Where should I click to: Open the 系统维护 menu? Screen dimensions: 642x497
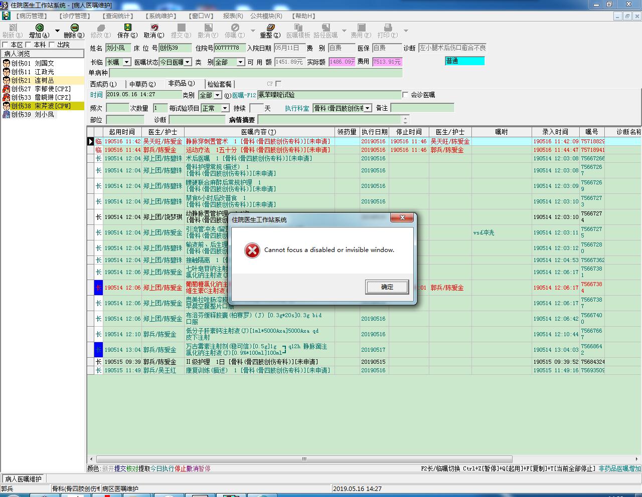(x=162, y=16)
